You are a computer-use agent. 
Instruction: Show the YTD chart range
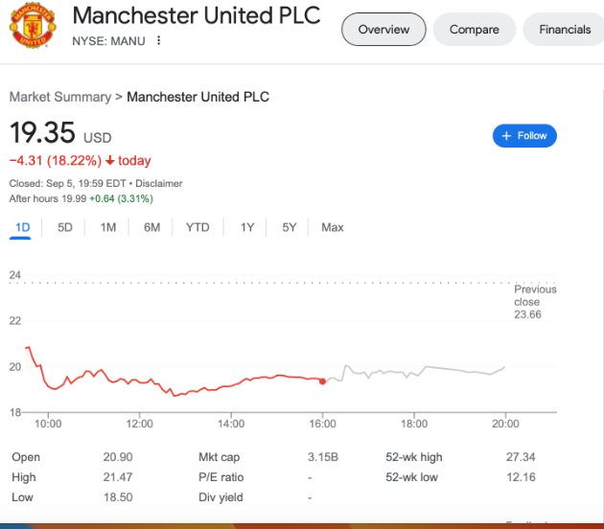[x=197, y=227]
